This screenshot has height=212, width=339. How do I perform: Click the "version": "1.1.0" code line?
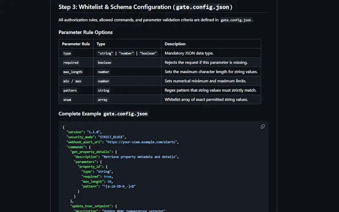[x=84, y=132]
